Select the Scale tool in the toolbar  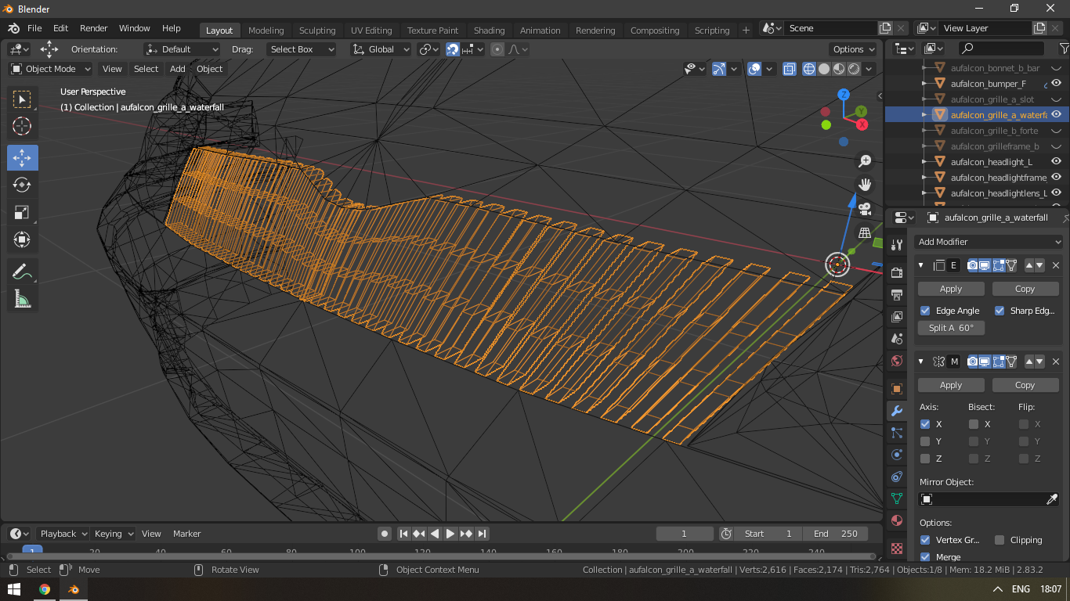tap(22, 212)
